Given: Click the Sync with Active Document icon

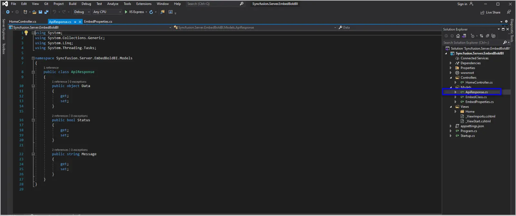Looking at the screenshot, I should pyautogui.click(x=481, y=36).
